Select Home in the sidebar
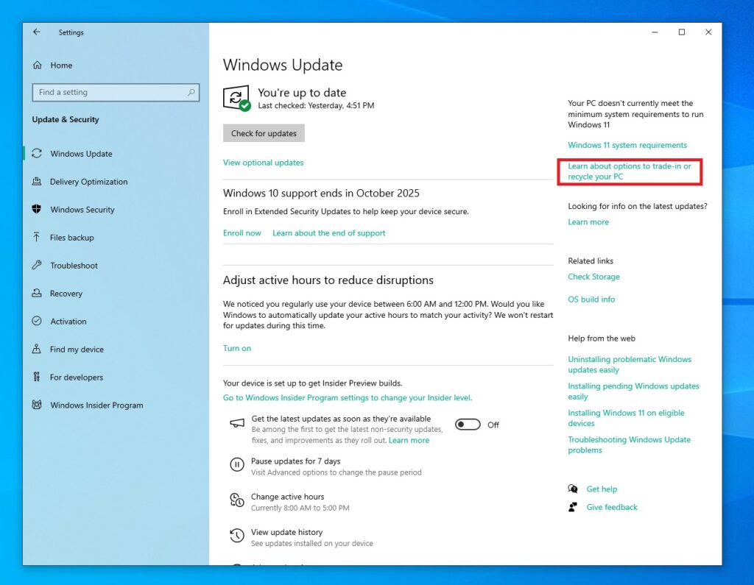Image resolution: width=754 pixels, height=585 pixels. coord(62,65)
